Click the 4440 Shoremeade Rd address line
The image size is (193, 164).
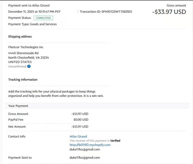point(23,53)
